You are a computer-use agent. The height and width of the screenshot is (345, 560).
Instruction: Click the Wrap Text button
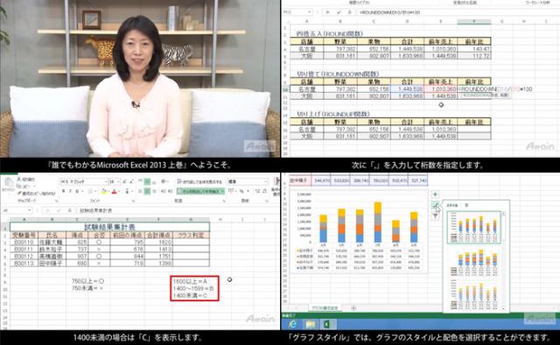pyautogui.click(x=199, y=181)
